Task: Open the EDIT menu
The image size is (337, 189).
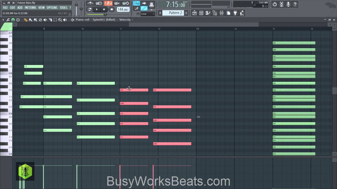Action: click(13, 8)
